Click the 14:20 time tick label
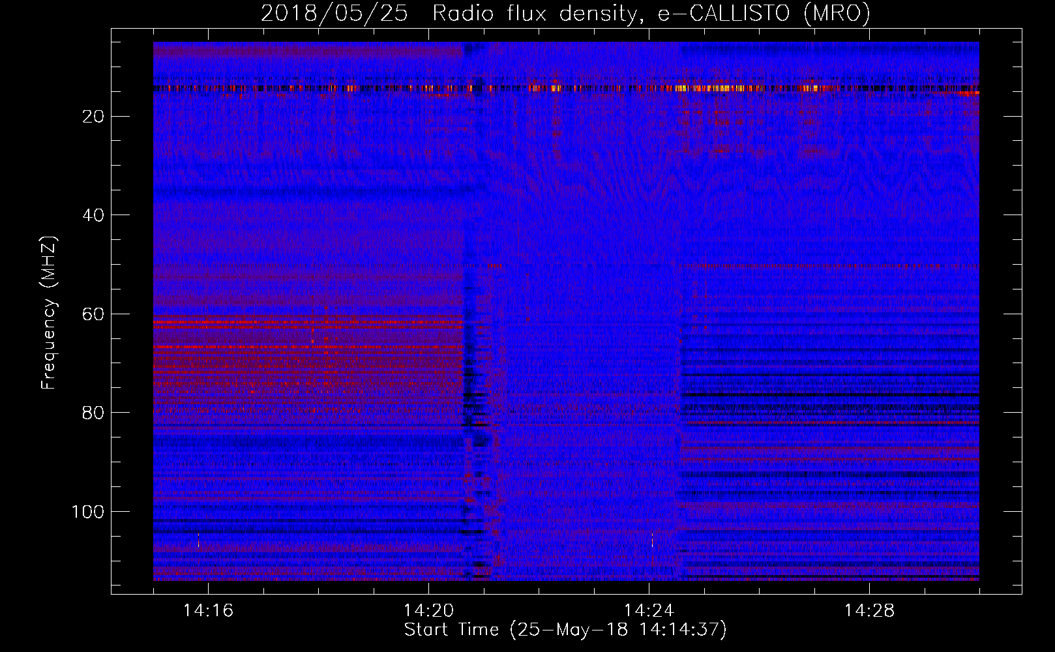This screenshot has height=652, width=1055. pos(428,611)
